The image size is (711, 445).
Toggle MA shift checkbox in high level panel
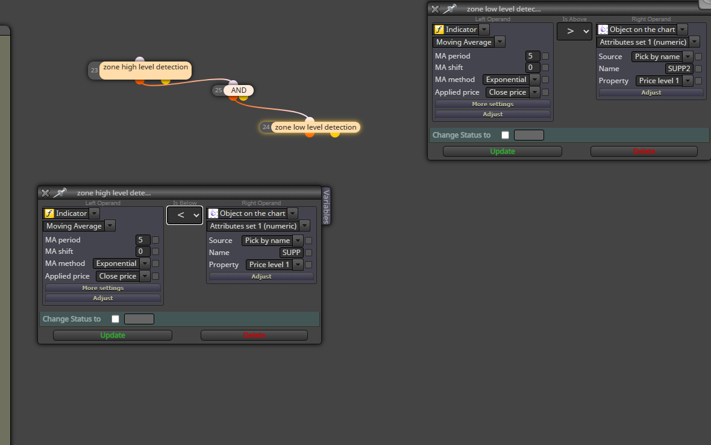[x=155, y=251]
